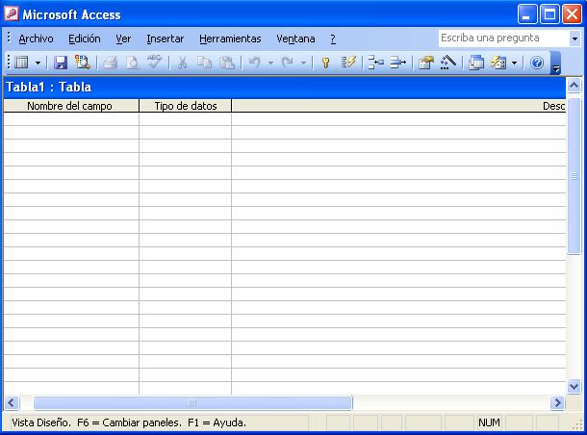The width and height of the screenshot is (587, 435).
Task: Click the vertical scrollbar down arrow
Action: pos(574,386)
